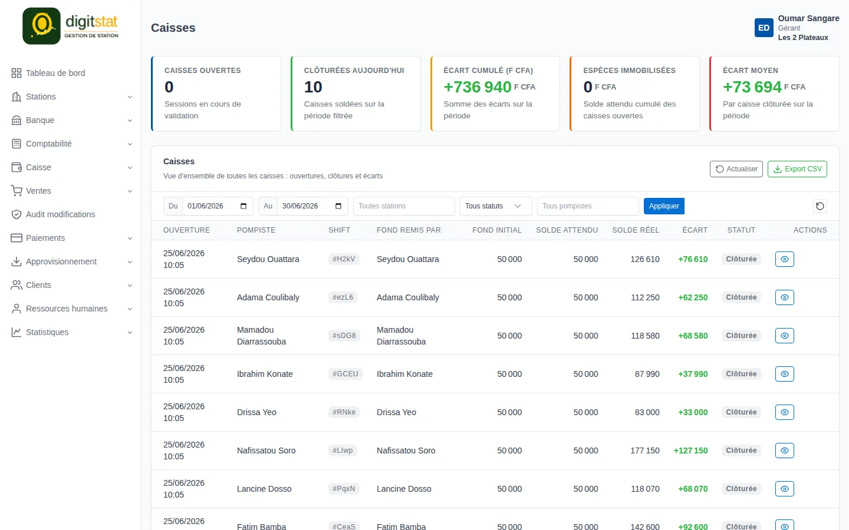This screenshot has height=530, width=849.
Task: Expand the Stations menu chevron
Action: (x=130, y=97)
